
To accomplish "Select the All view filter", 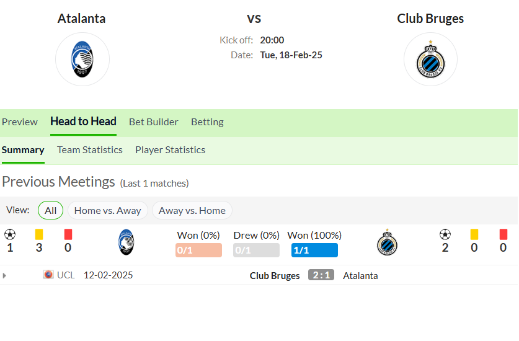I will click(50, 210).
